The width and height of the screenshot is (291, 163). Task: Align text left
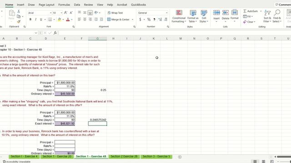[79, 19]
